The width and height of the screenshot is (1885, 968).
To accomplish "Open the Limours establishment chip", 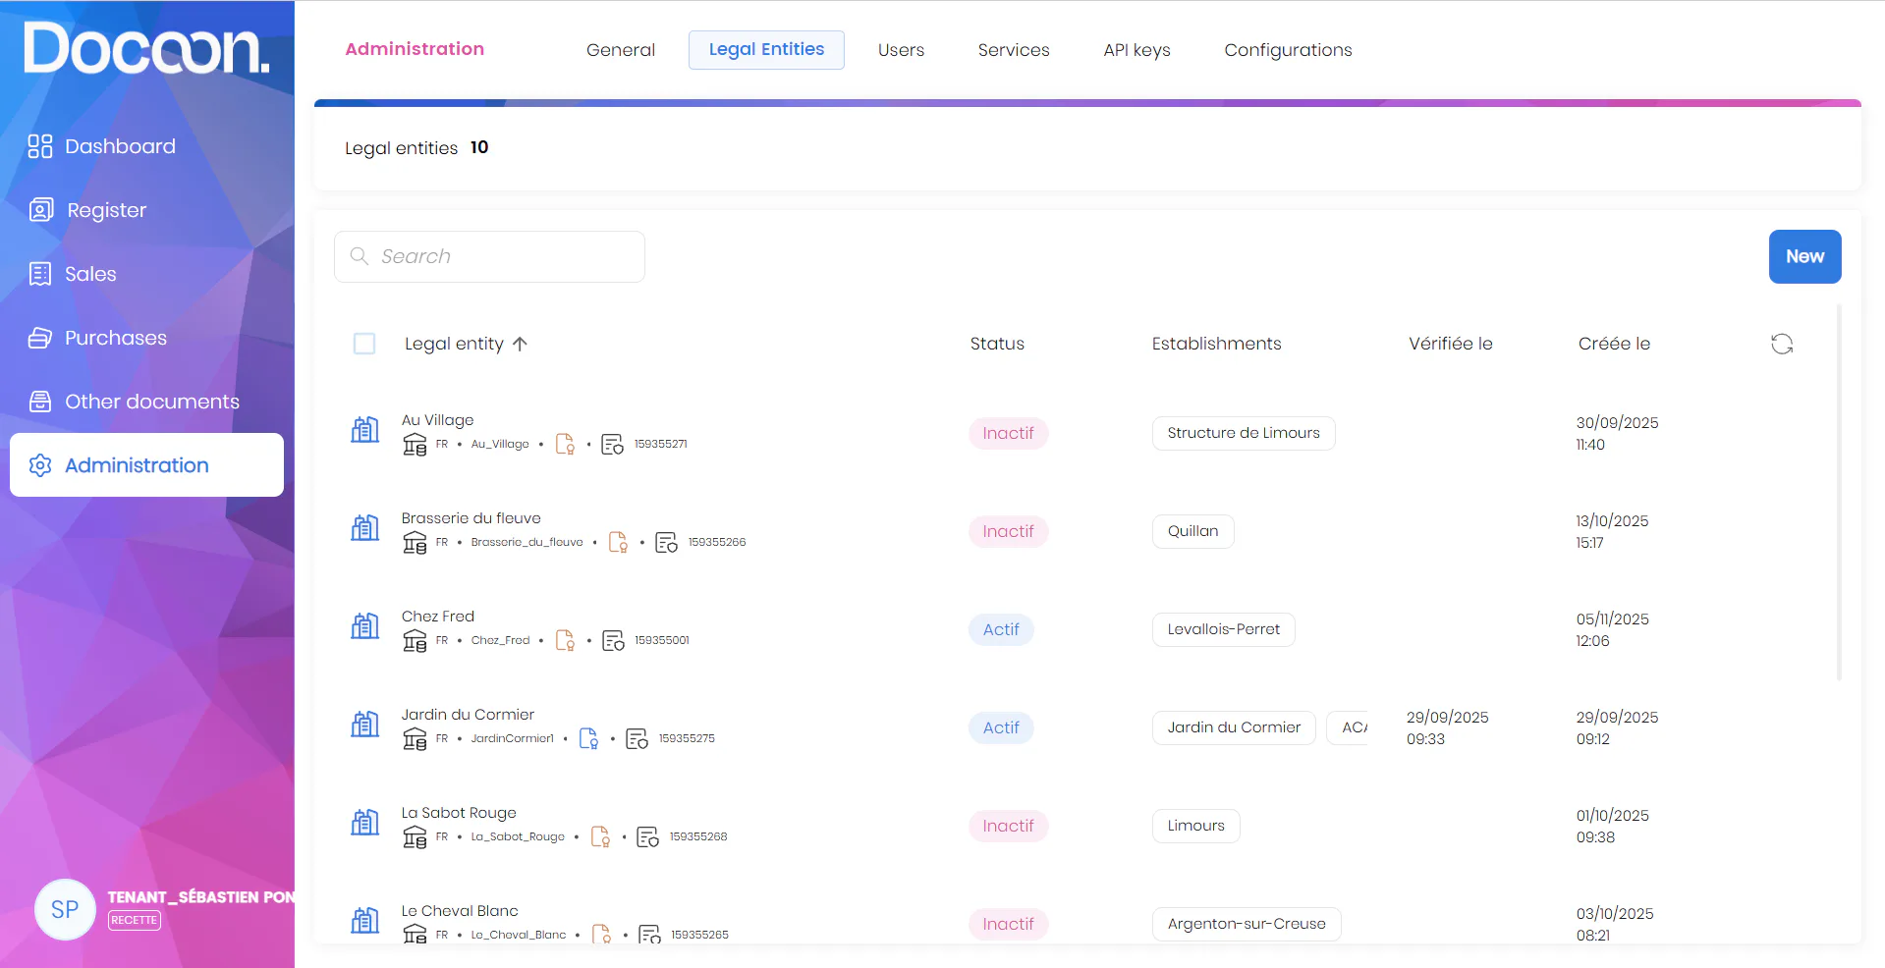I will point(1196,826).
